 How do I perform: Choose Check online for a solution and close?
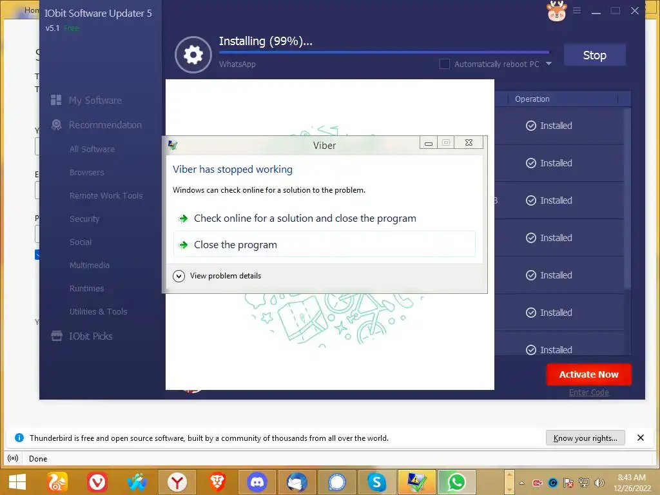coord(324,218)
